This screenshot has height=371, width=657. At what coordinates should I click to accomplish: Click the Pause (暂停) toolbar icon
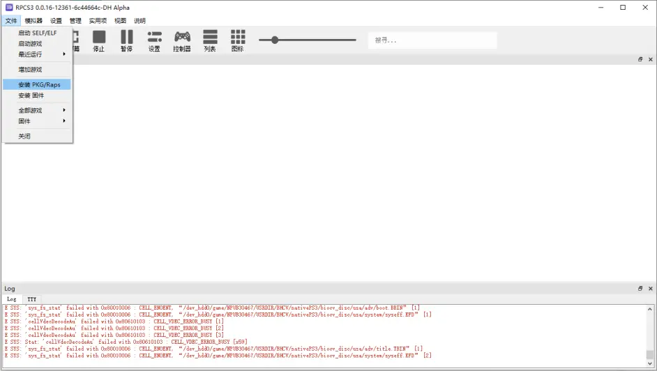pos(126,40)
